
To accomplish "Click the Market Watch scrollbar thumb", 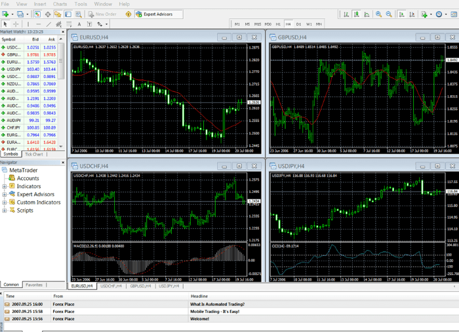I will click(x=61, y=61).
